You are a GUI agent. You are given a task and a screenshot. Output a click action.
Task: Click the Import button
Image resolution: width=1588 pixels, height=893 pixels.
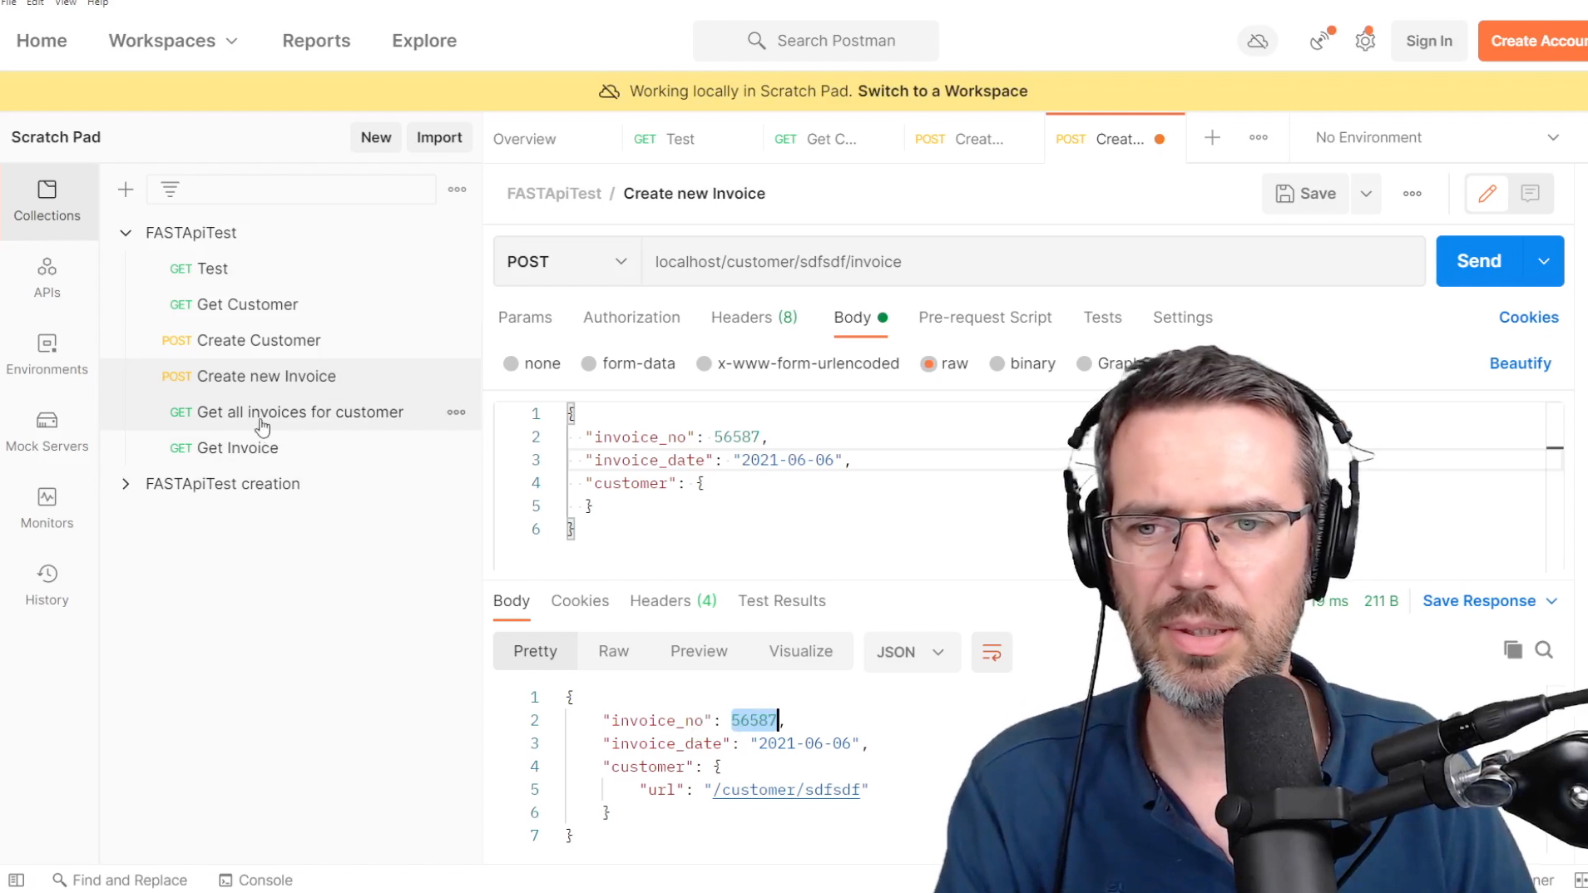coord(439,138)
